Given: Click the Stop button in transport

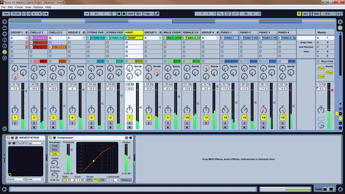Looking at the screenshot, I should (x=119, y=14).
